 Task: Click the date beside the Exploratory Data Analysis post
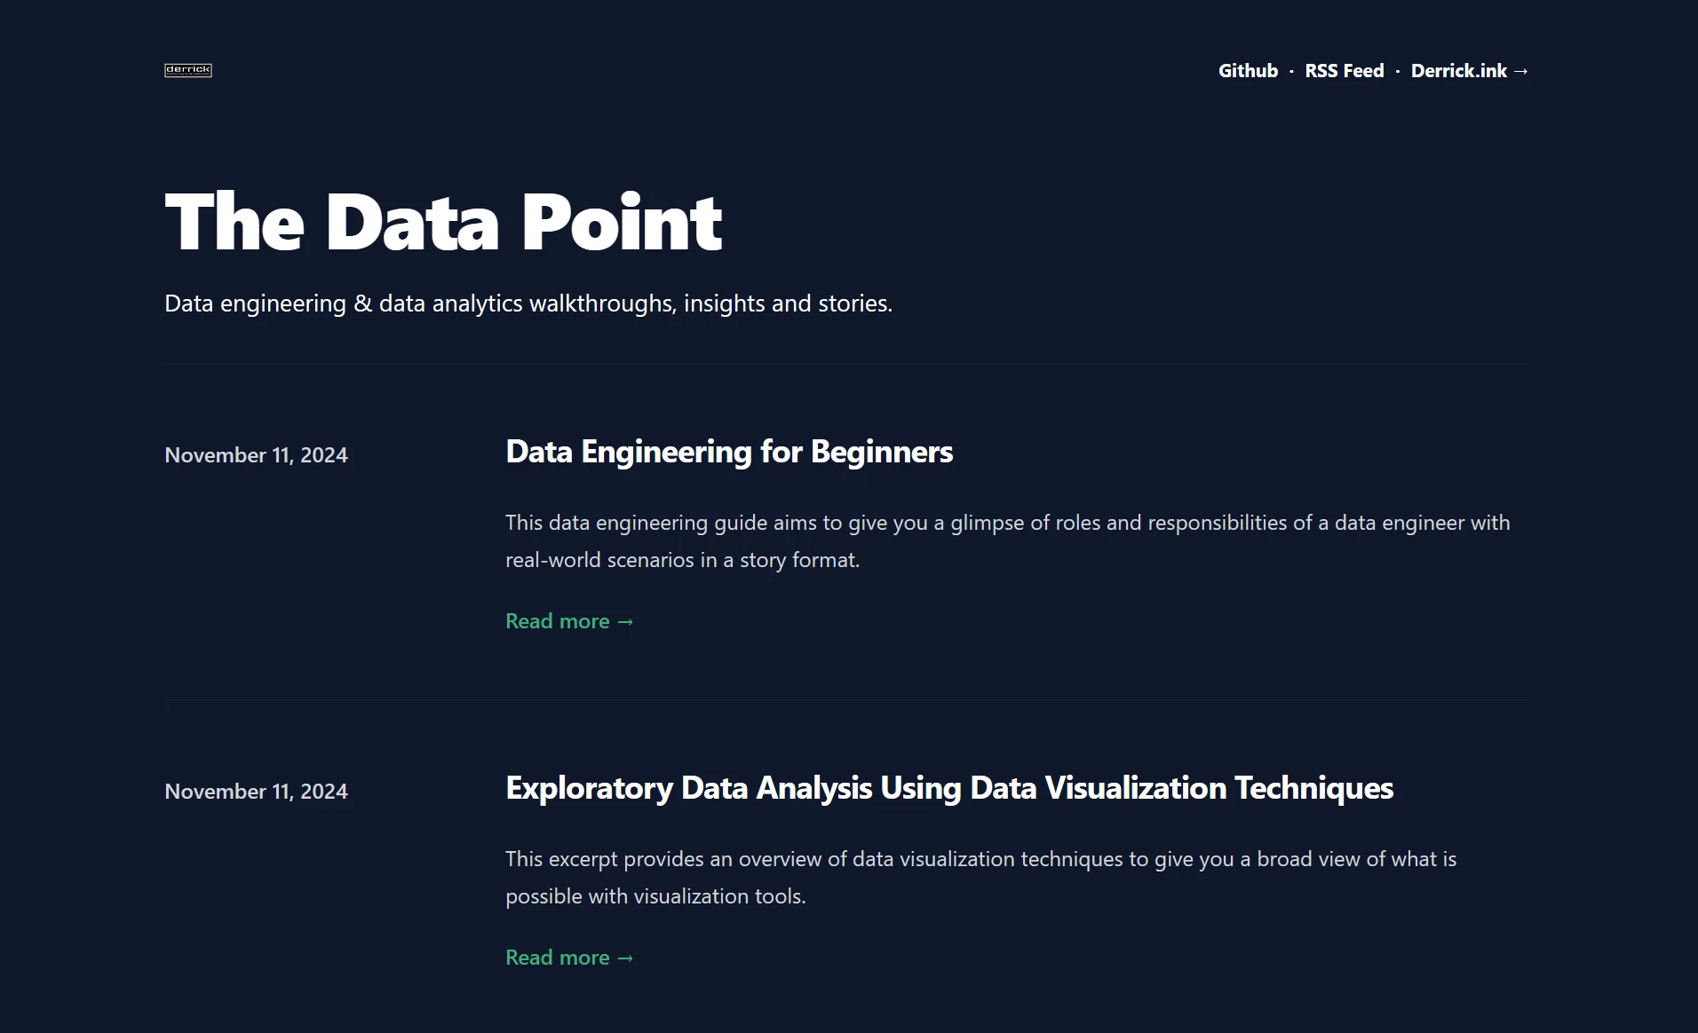click(x=256, y=792)
